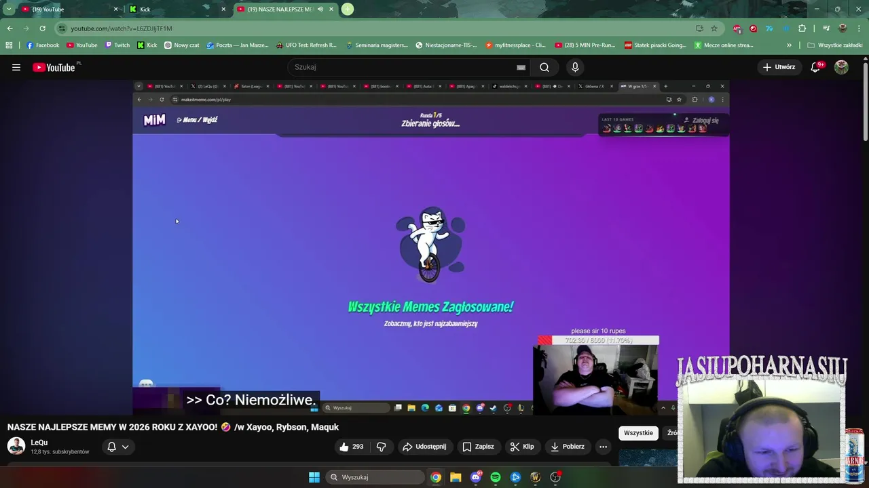Open the Kick bookmark
Viewport: 869px width, 488px height.
tap(147, 45)
